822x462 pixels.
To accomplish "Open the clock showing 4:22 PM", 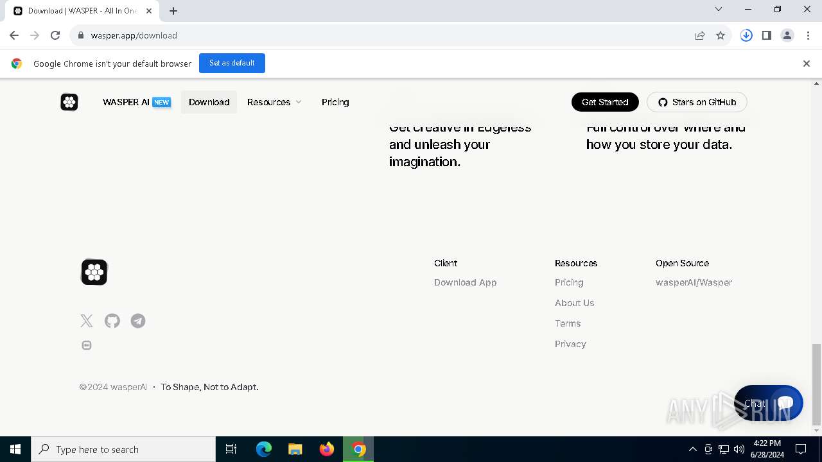I will pos(767,449).
